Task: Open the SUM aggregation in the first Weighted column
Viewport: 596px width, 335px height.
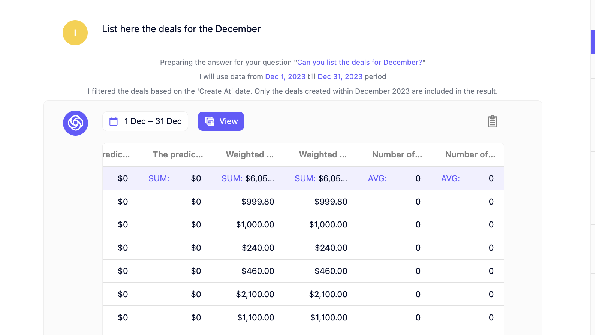Action: point(232,178)
